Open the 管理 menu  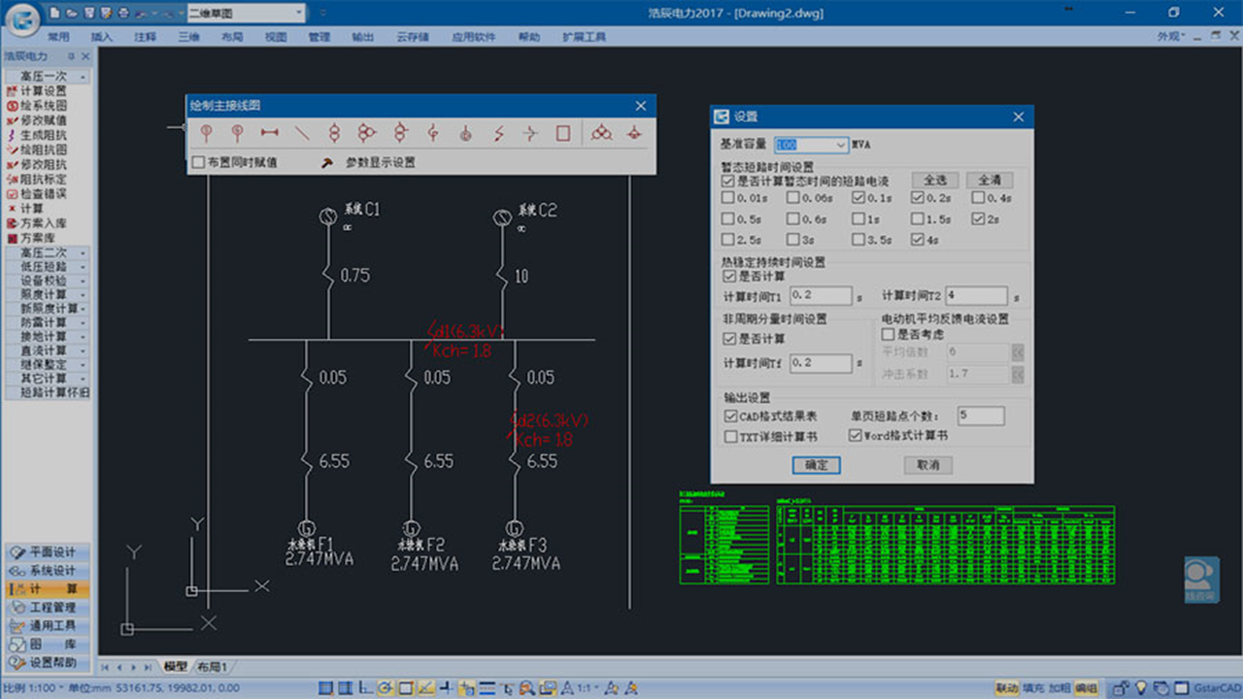319,37
